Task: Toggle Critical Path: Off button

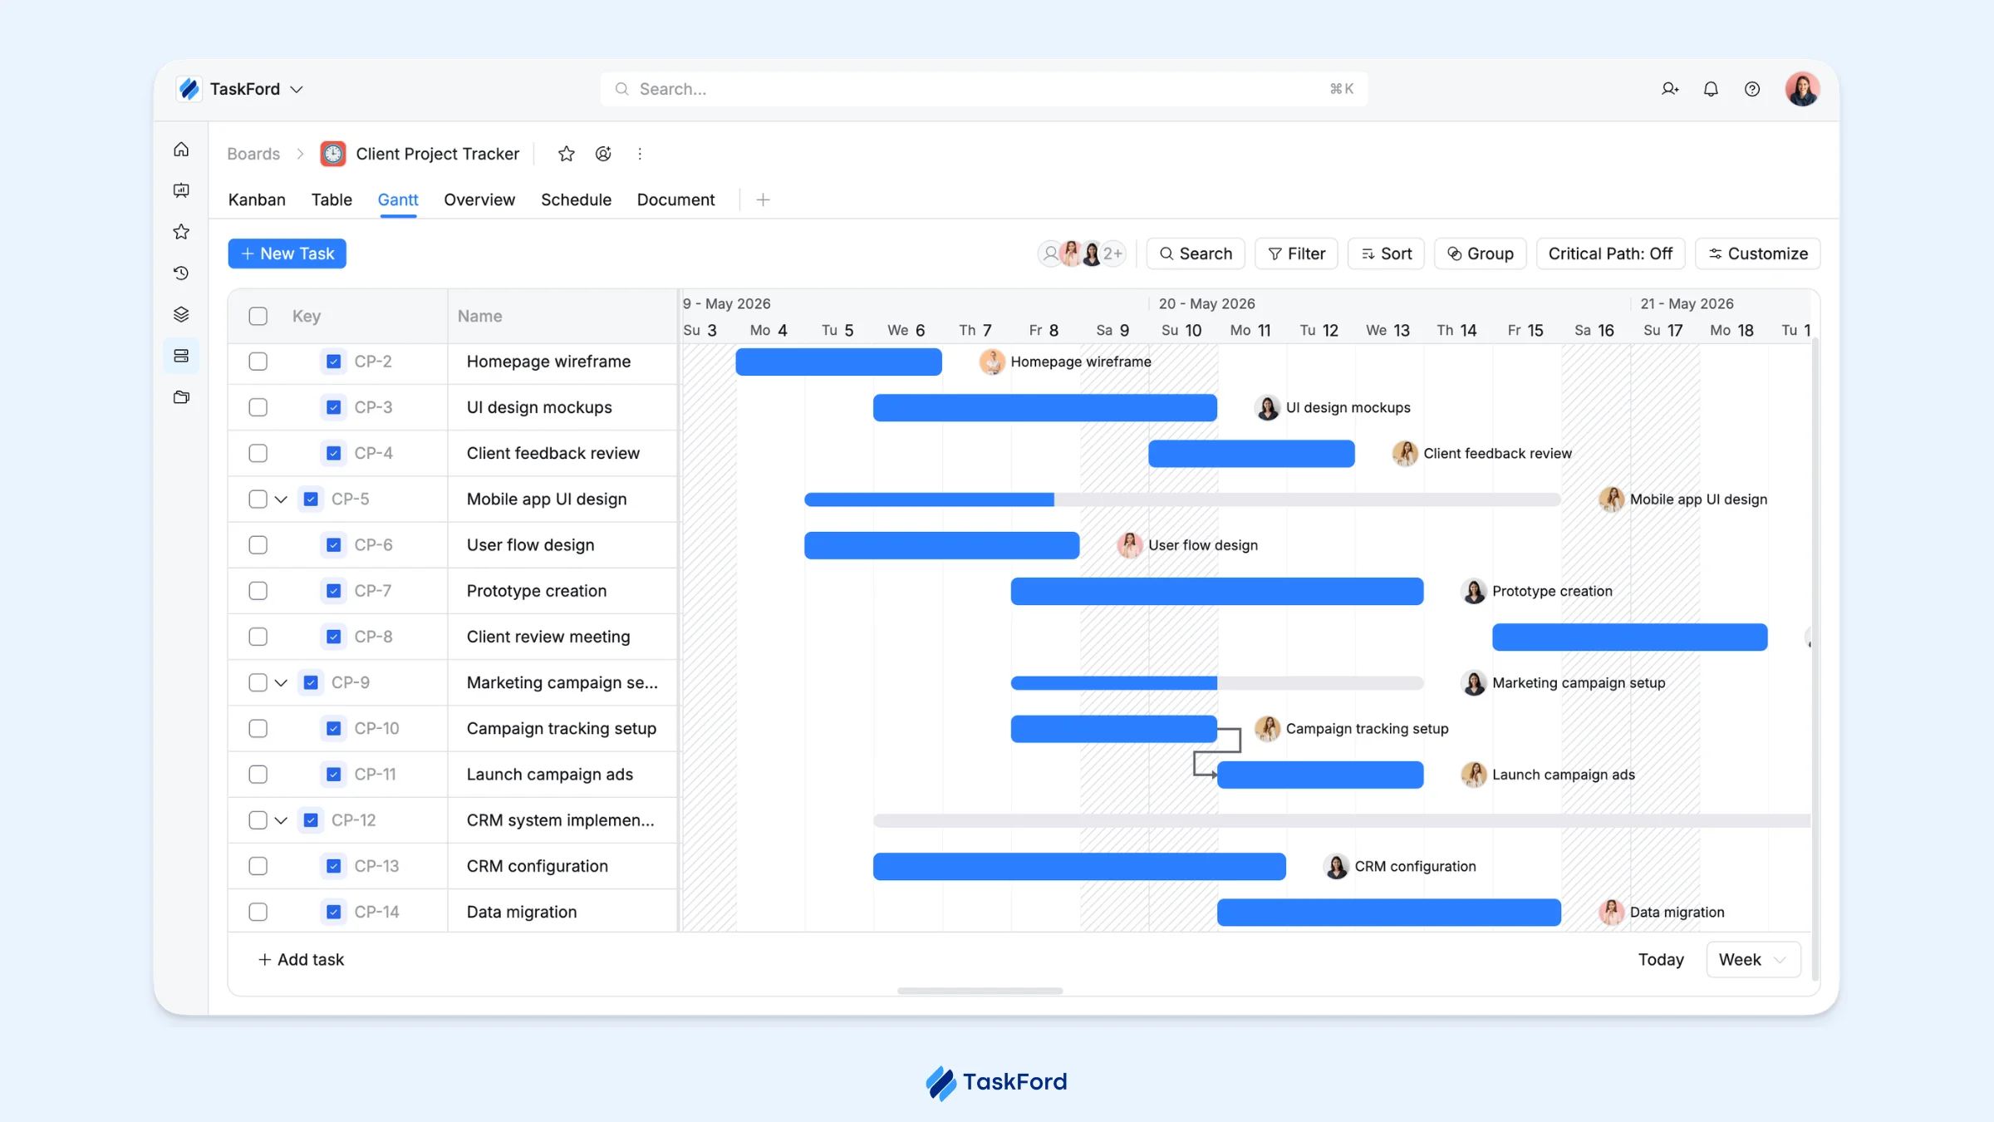Action: tap(1610, 253)
